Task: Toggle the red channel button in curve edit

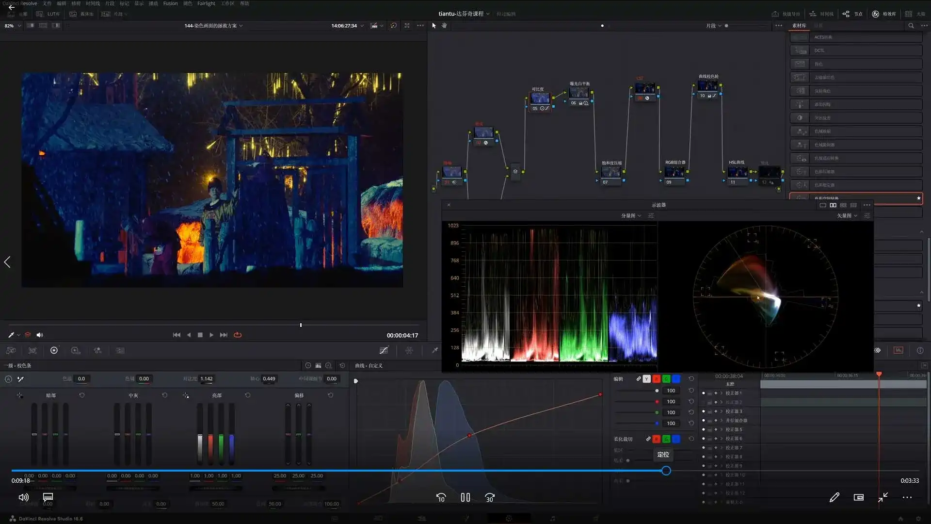Action: [656, 379]
